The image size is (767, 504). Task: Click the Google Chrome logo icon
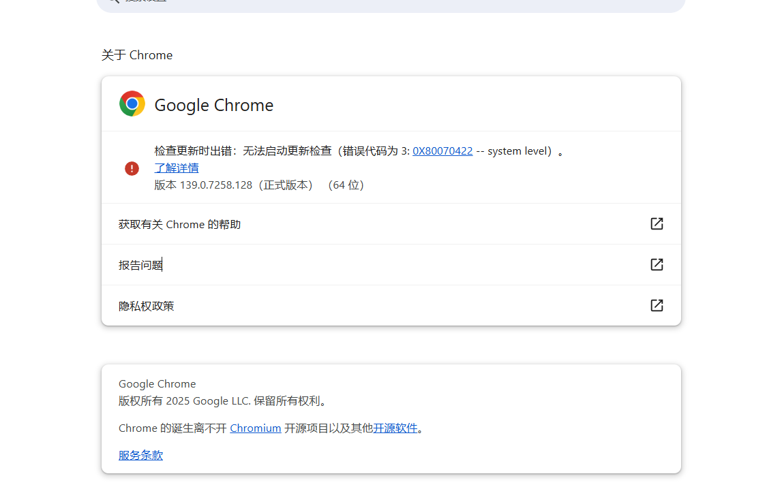click(132, 104)
